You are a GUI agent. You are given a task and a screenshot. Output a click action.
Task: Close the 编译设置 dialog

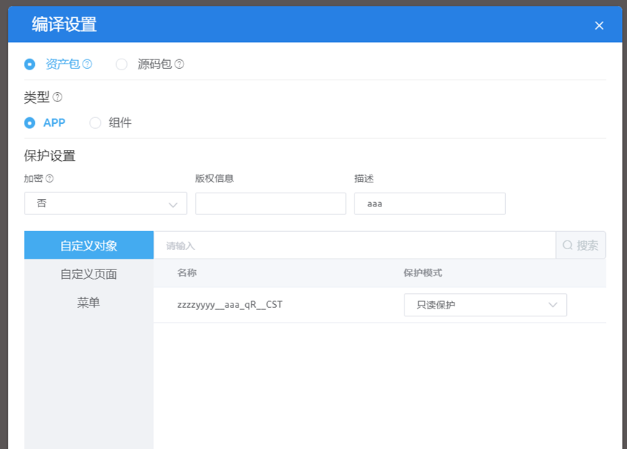[599, 25]
